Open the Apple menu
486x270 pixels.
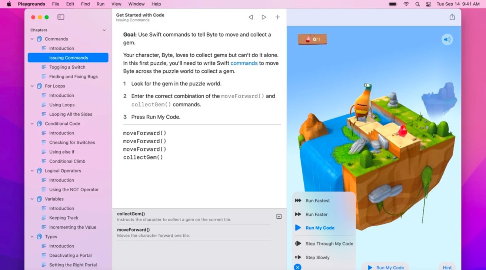(9, 4)
